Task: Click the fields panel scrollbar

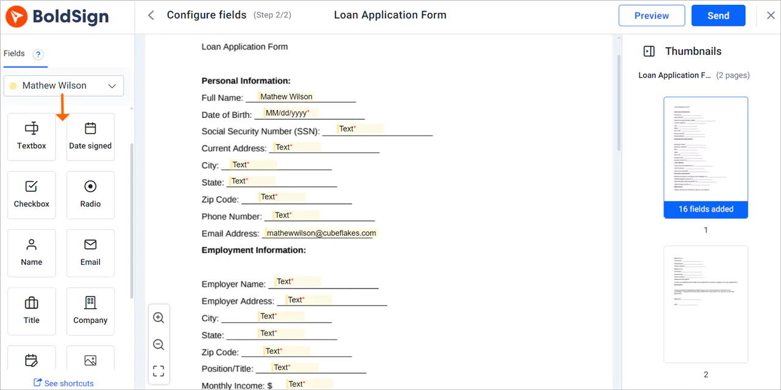Action: pyautogui.click(x=132, y=221)
